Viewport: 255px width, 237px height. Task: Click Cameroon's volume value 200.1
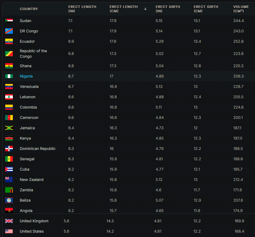tap(238, 118)
